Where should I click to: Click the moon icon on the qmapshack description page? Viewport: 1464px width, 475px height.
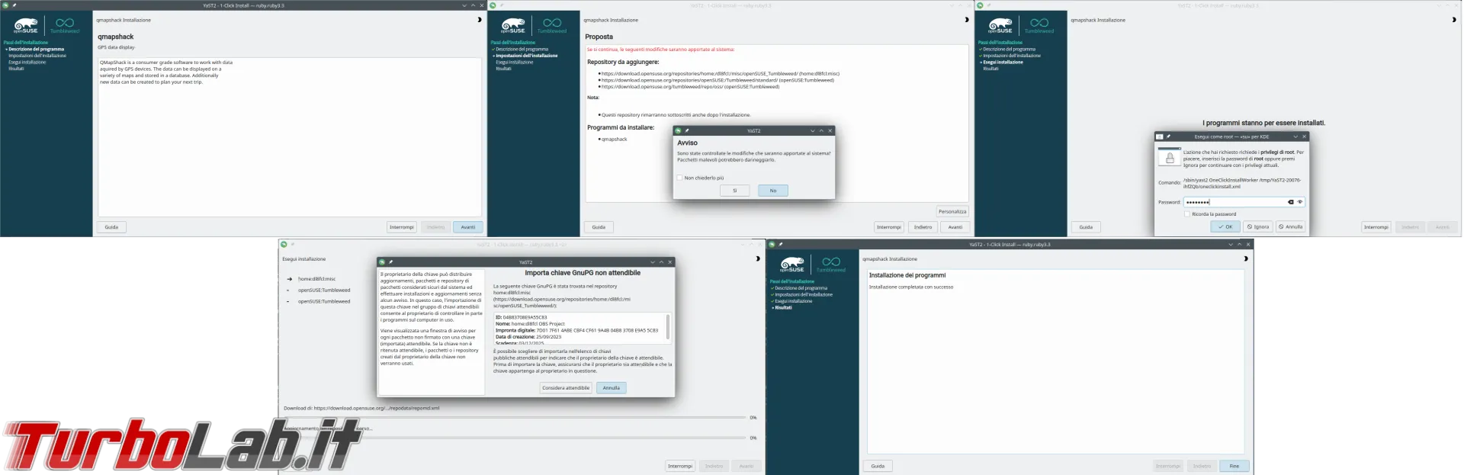tap(479, 20)
